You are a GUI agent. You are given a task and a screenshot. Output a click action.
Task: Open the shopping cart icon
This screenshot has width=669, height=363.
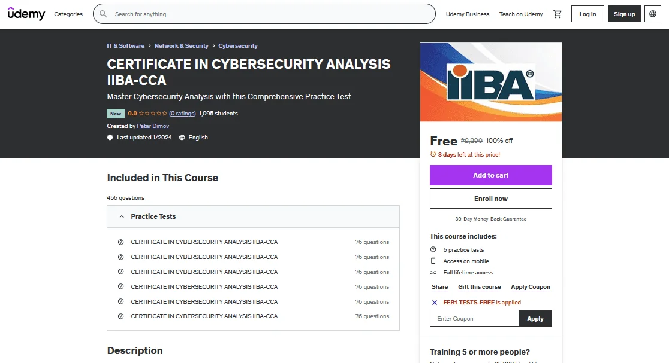click(x=557, y=14)
